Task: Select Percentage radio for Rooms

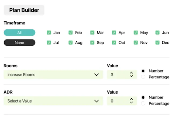Action: (143, 77)
